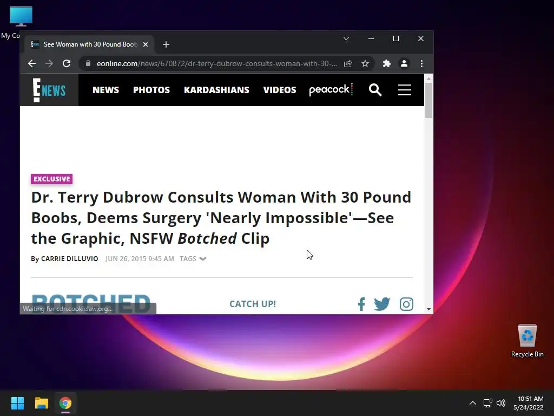Click the EXCLUSIVE badge
Image resolution: width=554 pixels, height=416 pixels.
[51, 179]
